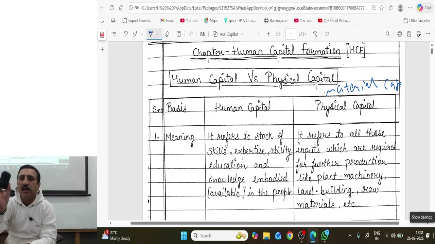Open the Page view options
The width and height of the screenshot is (435, 244).
coord(327,34)
